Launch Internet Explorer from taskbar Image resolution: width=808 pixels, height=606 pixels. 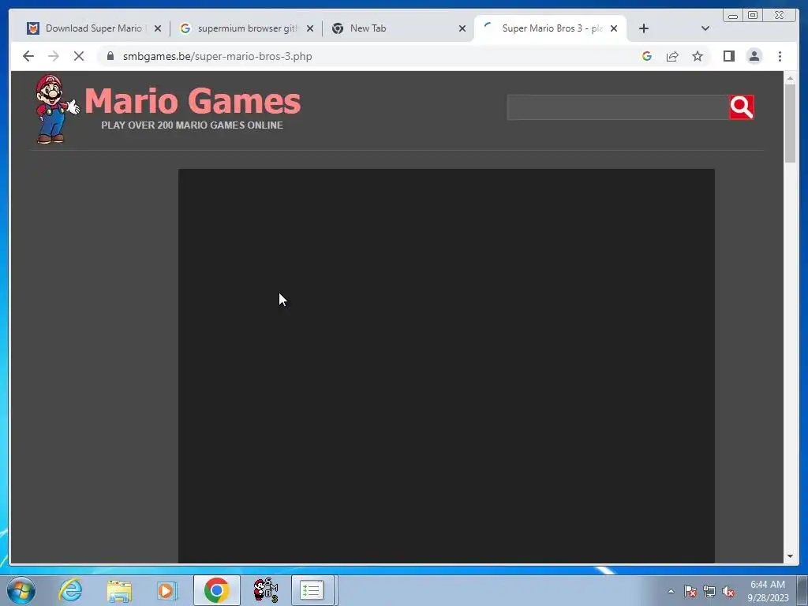coord(70,590)
